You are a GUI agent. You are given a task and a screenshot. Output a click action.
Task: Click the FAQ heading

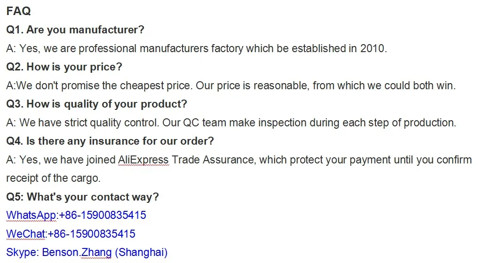click(x=19, y=11)
